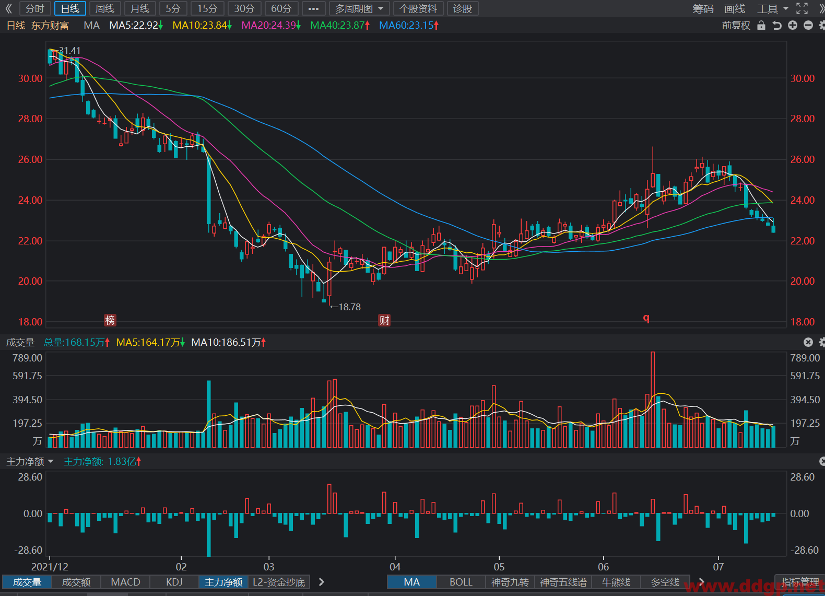This screenshot has width=825, height=596.
Task: Click the MA20:24.39 legend value
Action: point(271,25)
